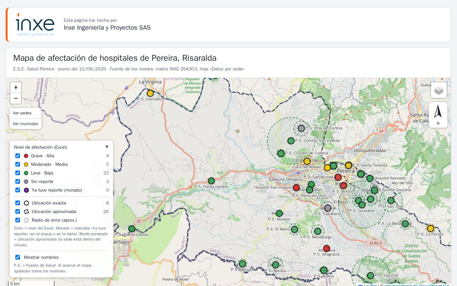Click the P.S. Pital de Combia gray marker
The height and width of the screenshot is (286, 457).
301,128
